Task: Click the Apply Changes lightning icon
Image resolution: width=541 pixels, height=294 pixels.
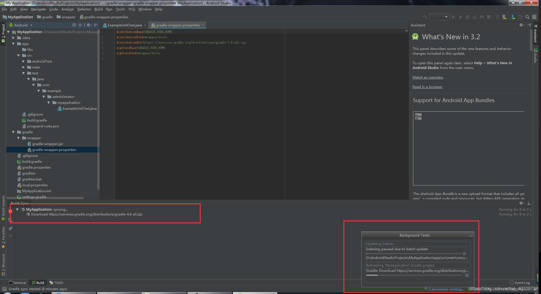Action: (x=460, y=17)
